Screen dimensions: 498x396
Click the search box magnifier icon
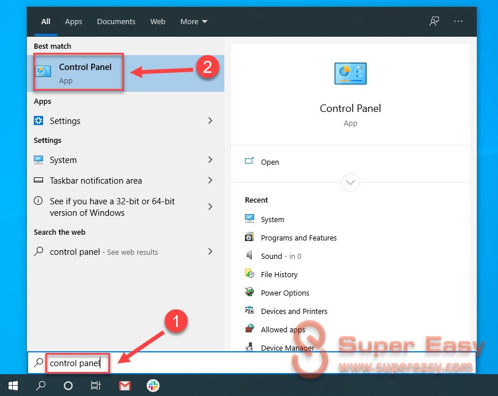[x=38, y=362]
